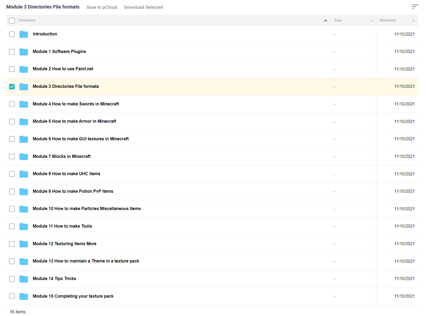Open Module 9 How to make Potion PvP Items
The height and width of the screenshot is (316, 429).
[x=73, y=191]
